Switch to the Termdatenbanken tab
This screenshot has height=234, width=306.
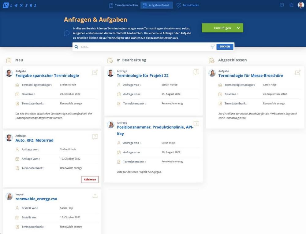pos(124,5)
